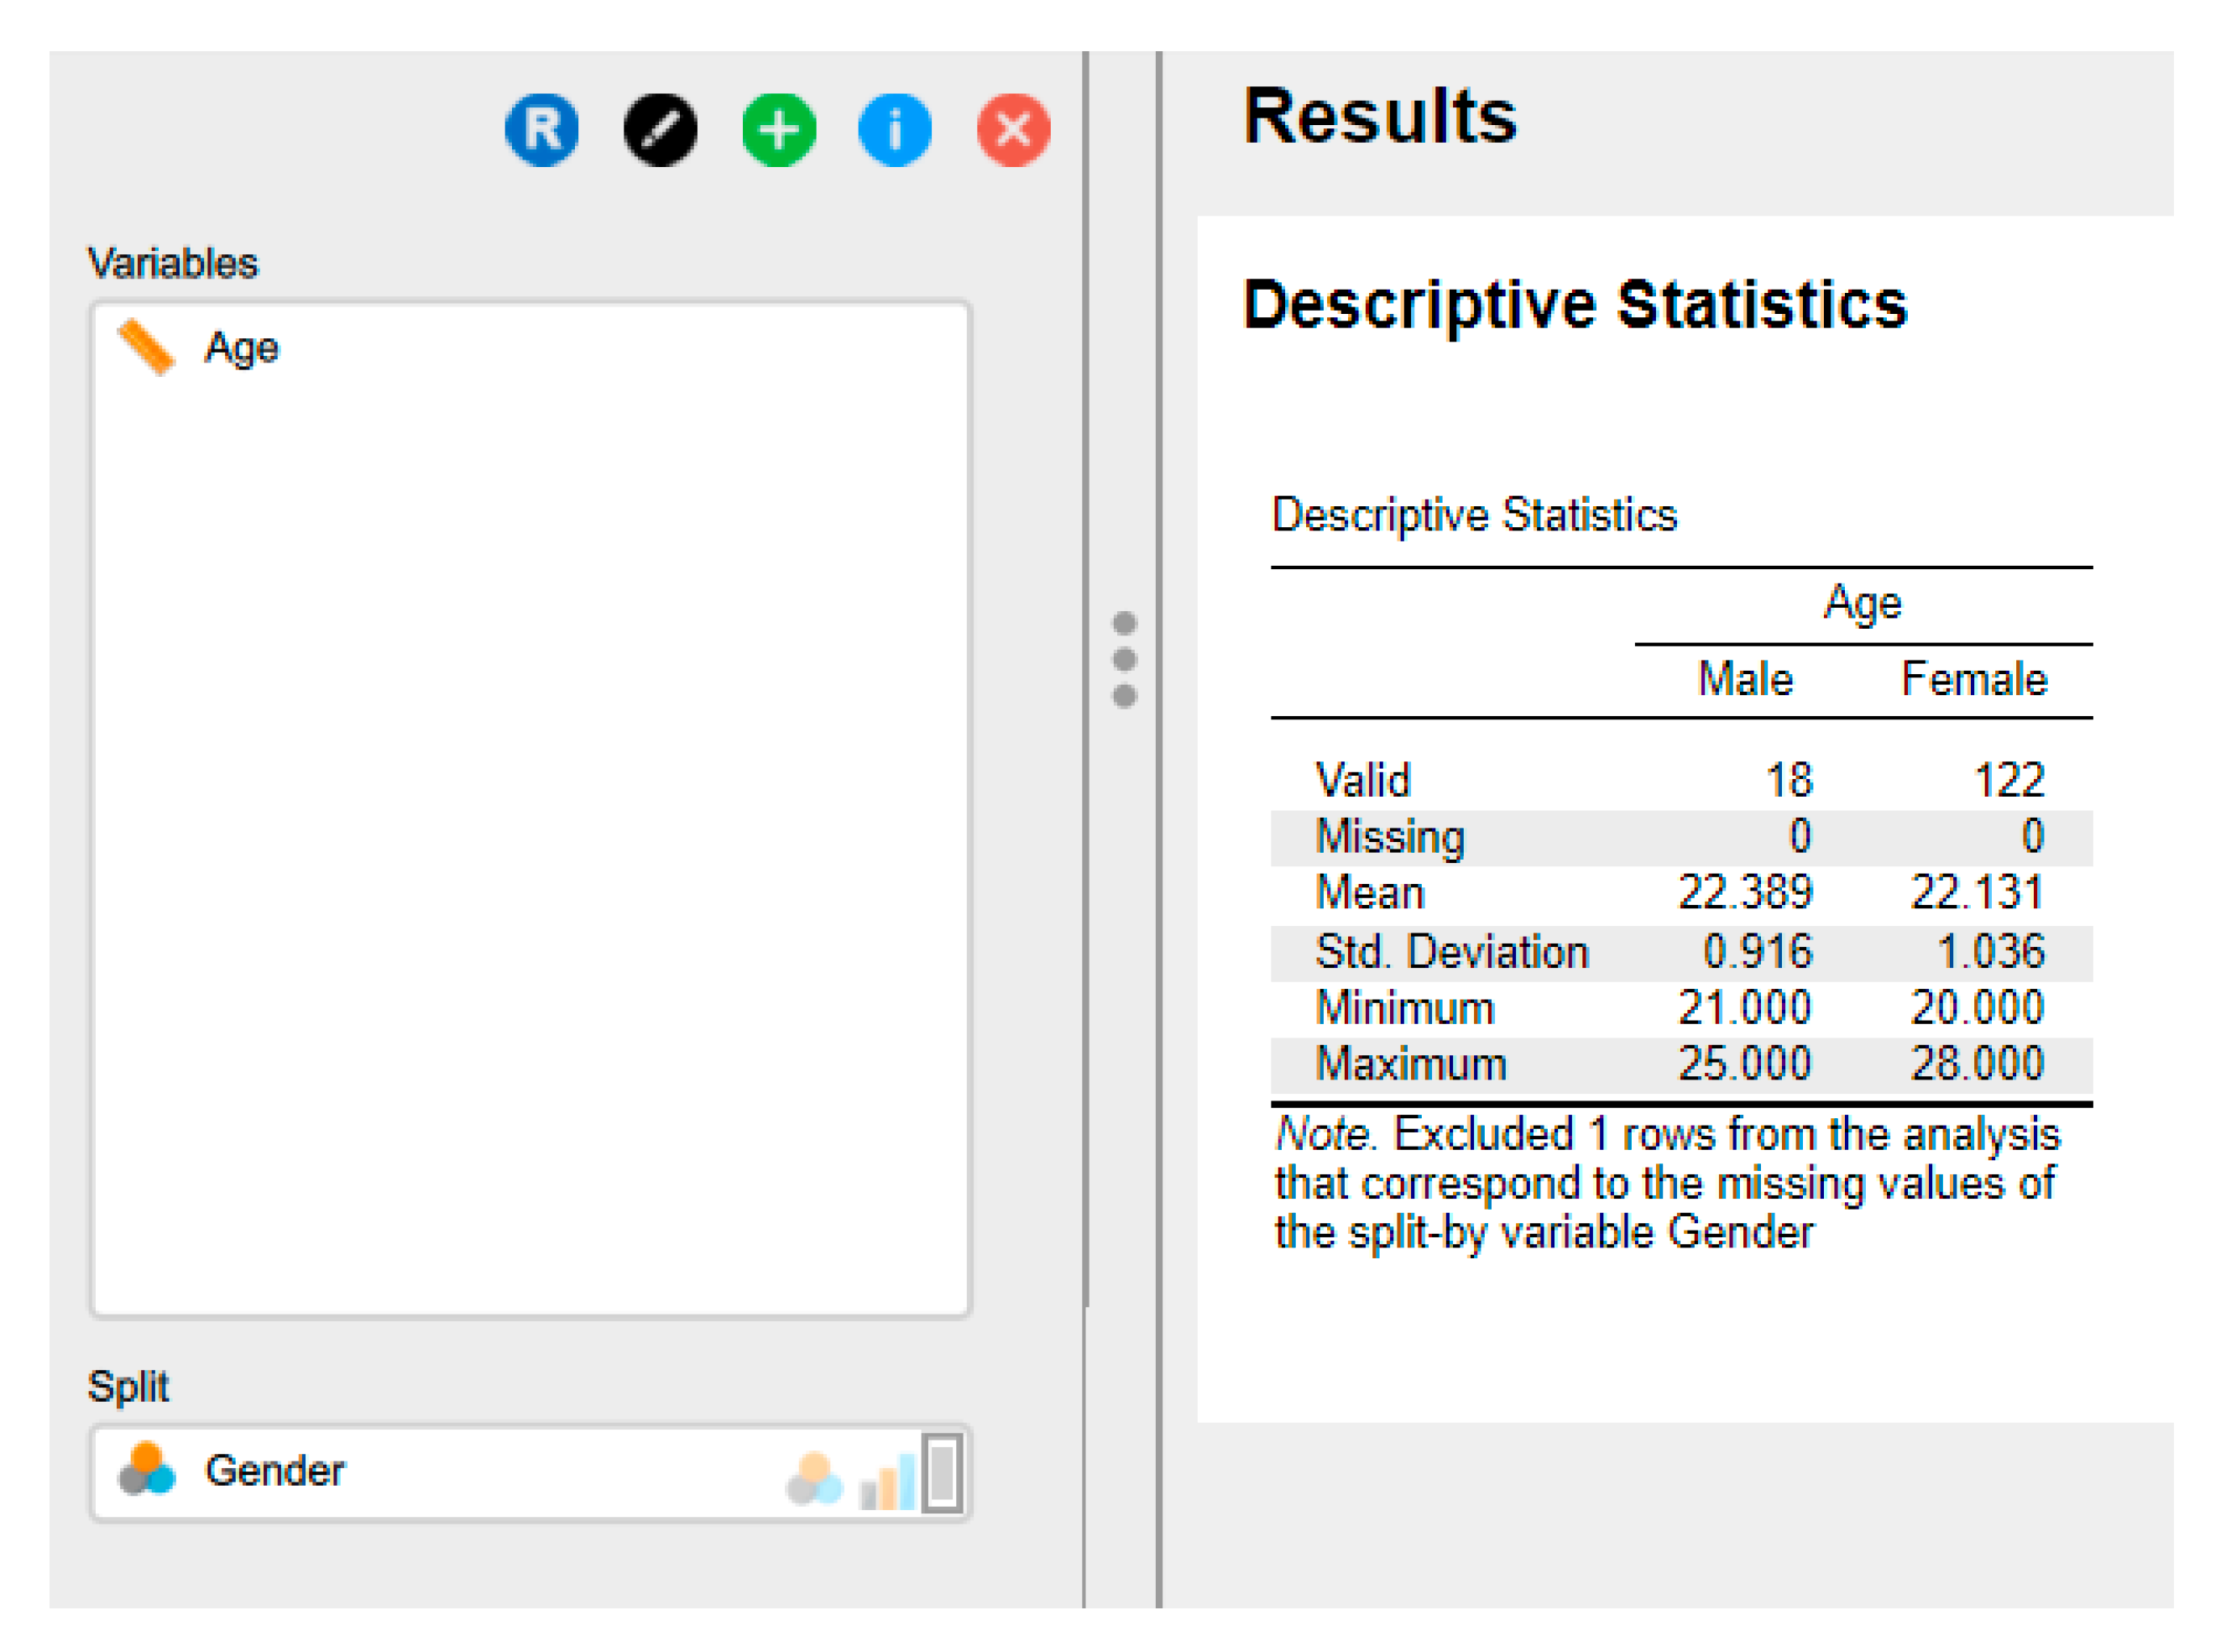Click the orange ruler scale icon beside Age
Screen dimensions: 2226x1652
(146, 347)
